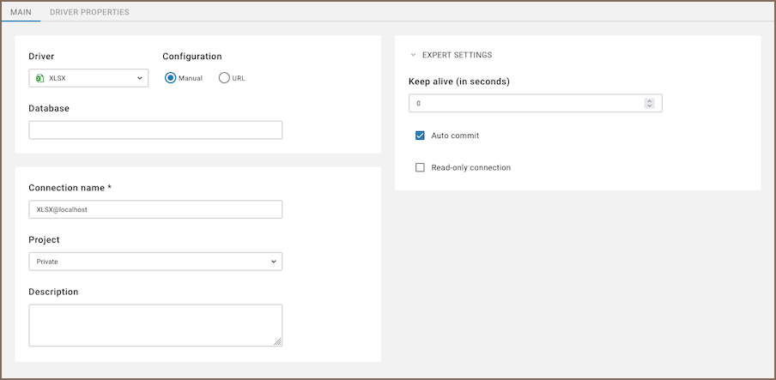Screen dimensions: 776x380
Task: Click the Auto commit label text
Action: (x=455, y=136)
